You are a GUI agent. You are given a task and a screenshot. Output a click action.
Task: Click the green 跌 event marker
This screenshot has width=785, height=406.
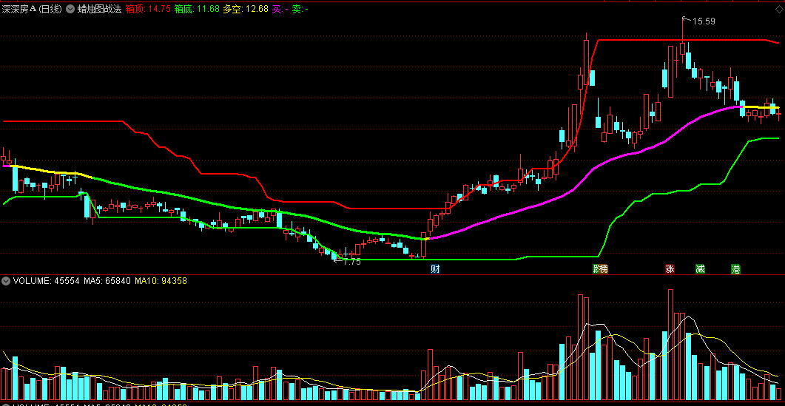(597, 269)
